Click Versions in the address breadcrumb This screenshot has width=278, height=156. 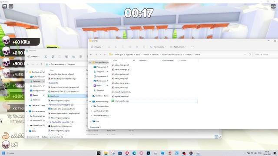[x=156, y=55]
